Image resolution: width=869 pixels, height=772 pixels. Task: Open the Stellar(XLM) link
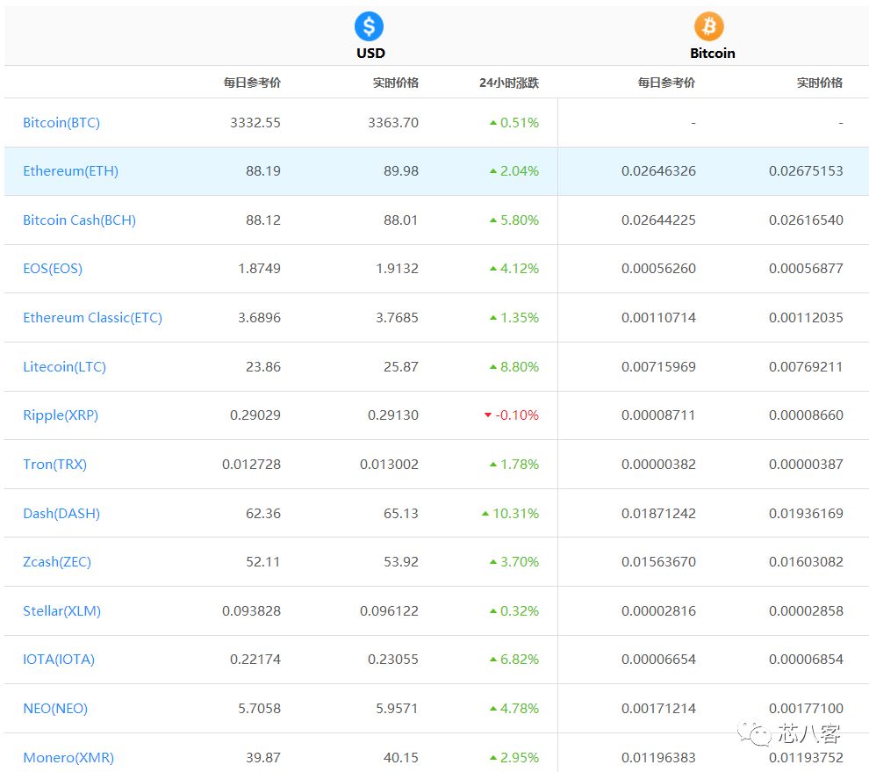point(62,611)
